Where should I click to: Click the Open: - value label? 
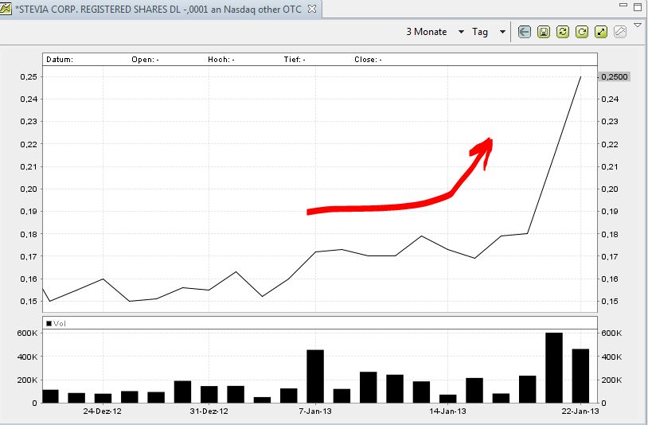[x=145, y=60]
